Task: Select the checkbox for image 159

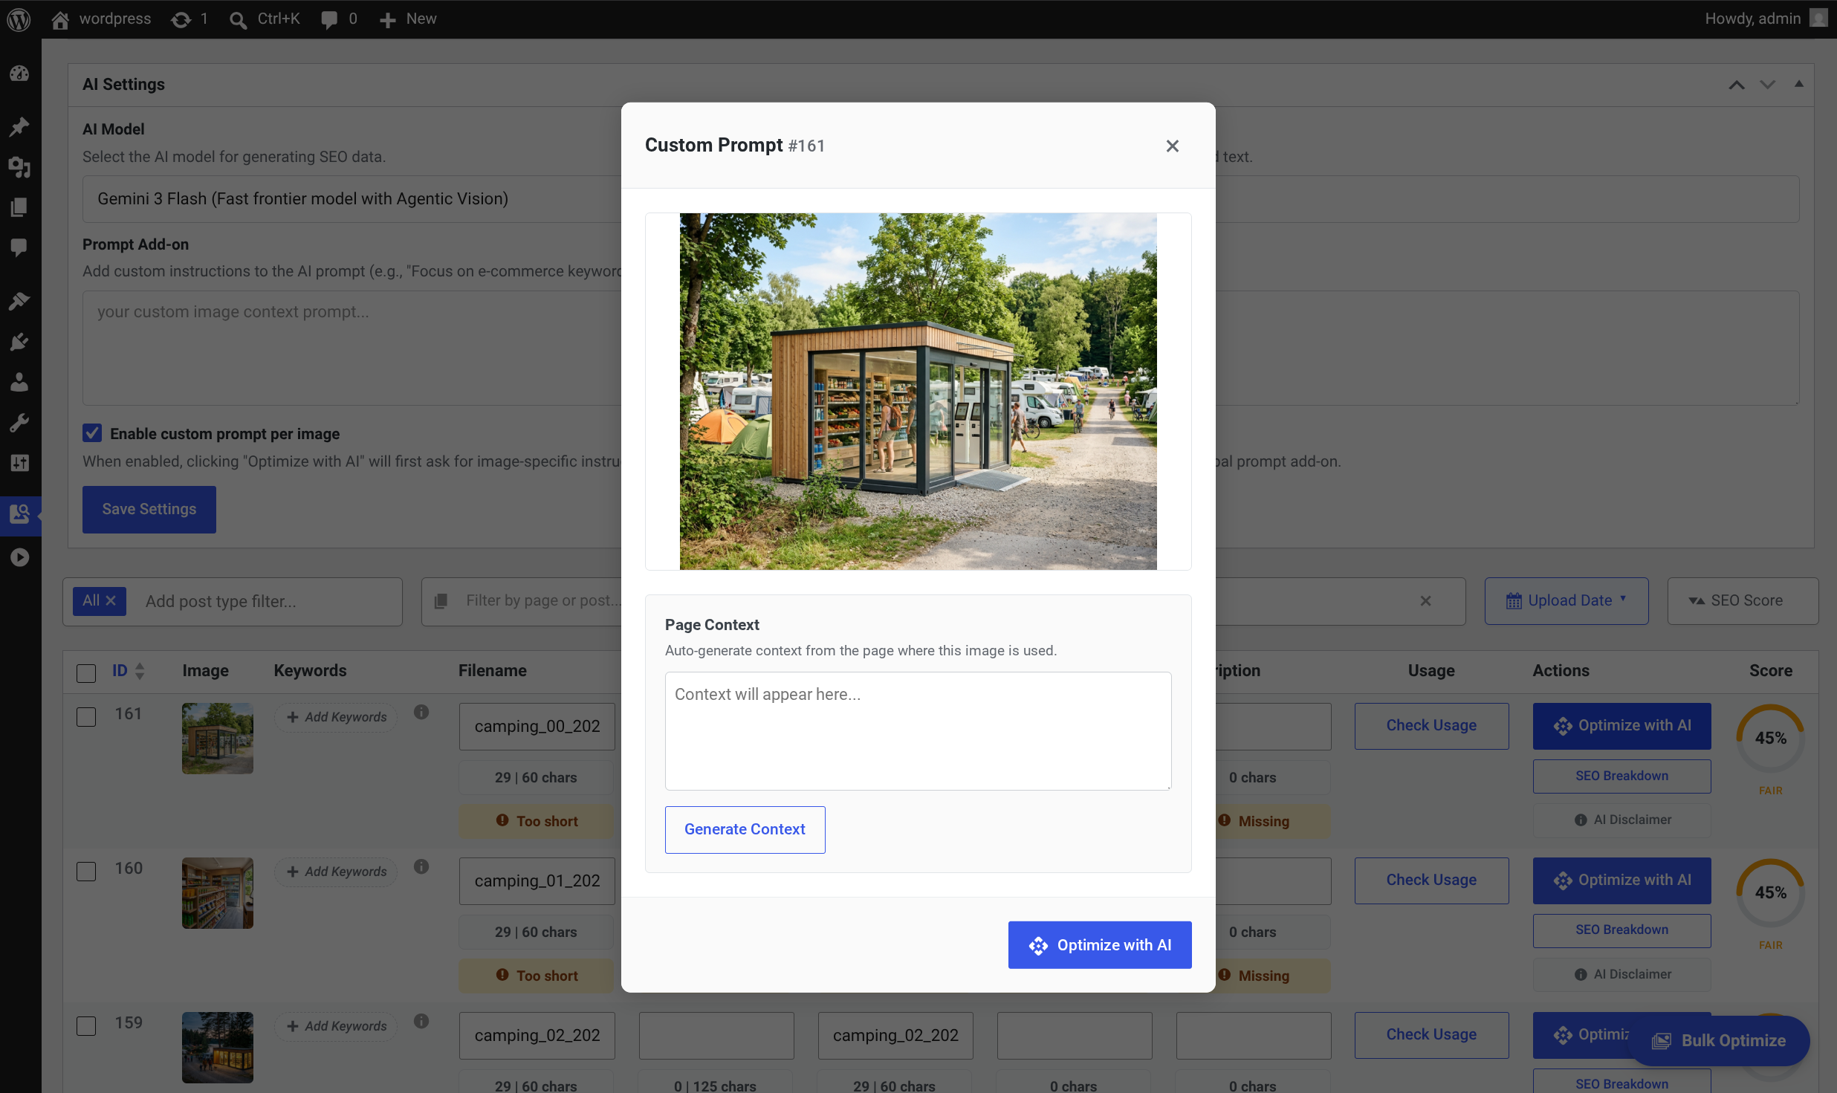Action: [x=86, y=1026]
